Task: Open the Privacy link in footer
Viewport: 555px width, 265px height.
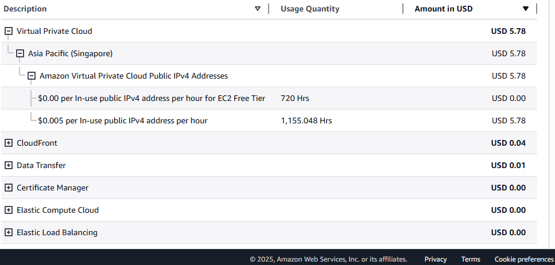Action: [436, 259]
